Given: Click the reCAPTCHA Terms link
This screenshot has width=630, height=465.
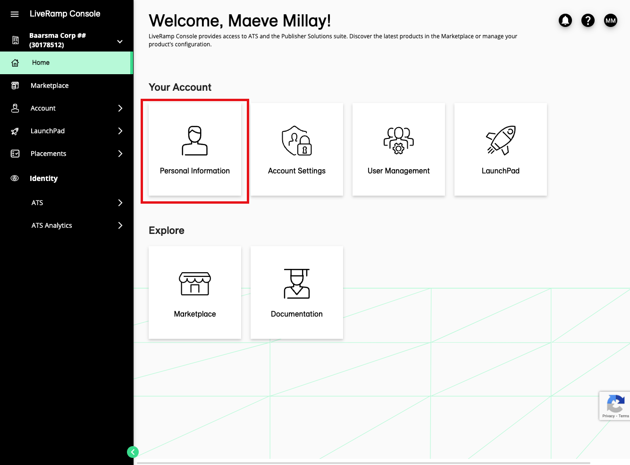Looking at the screenshot, I should (x=624, y=416).
